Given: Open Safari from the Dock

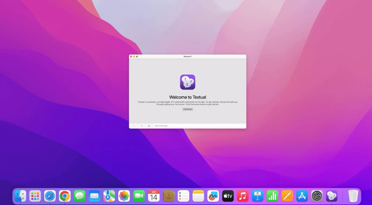Looking at the screenshot, I should tap(50, 196).
